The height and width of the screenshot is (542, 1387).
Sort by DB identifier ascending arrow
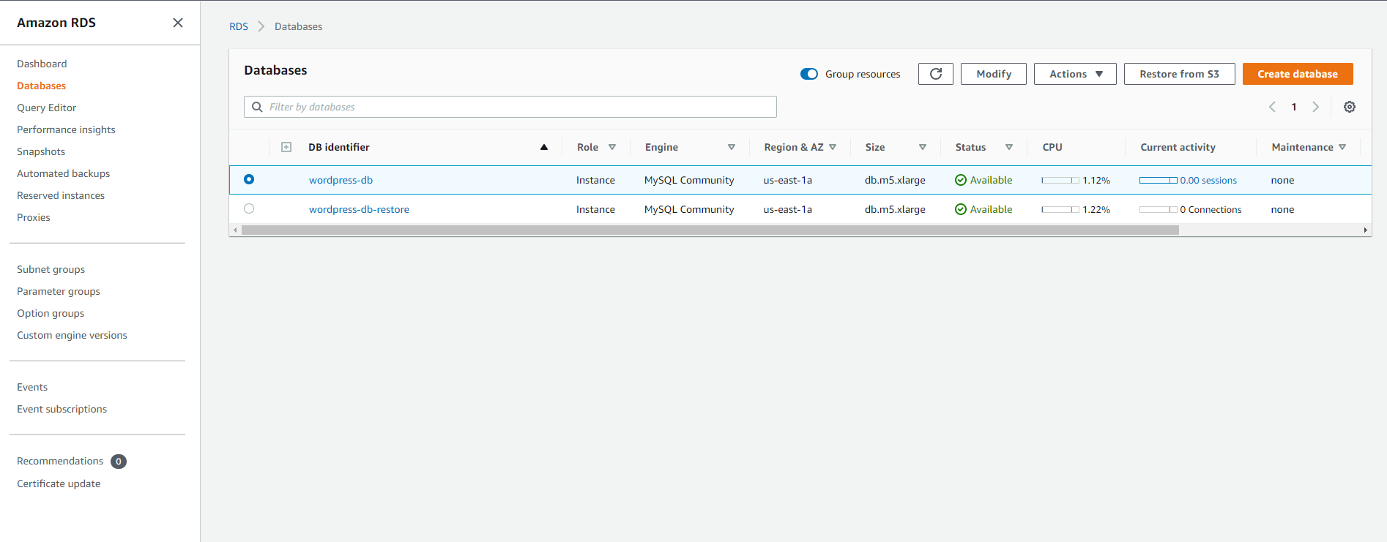pyautogui.click(x=544, y=147)
